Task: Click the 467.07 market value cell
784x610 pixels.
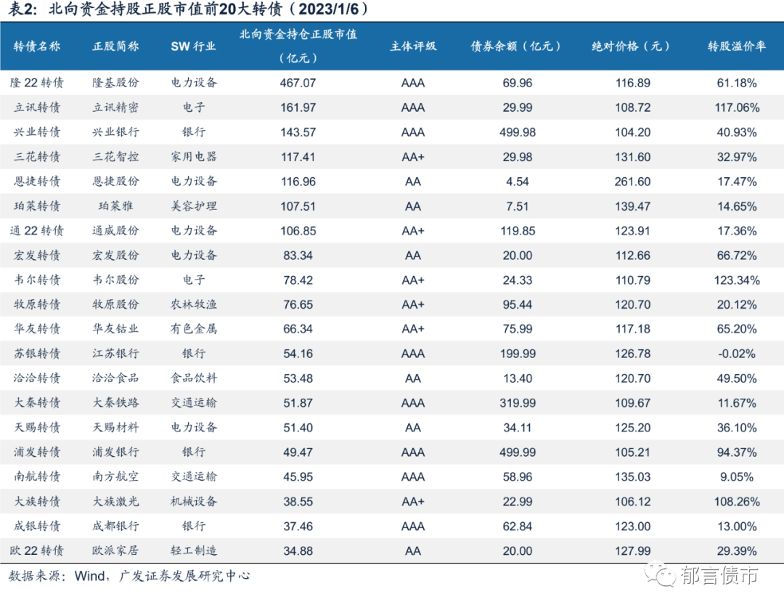Action: click(x=298, y=83)
